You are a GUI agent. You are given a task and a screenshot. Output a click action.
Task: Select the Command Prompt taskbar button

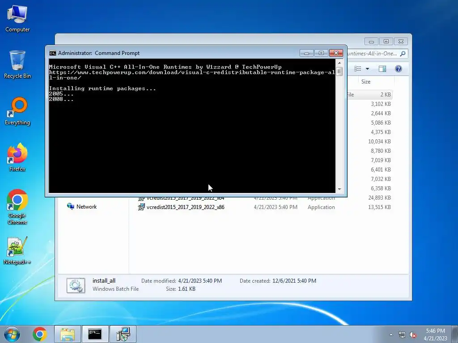click(95, 334)
